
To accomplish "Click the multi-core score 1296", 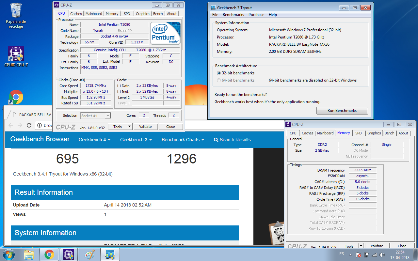I will [x=182, y=159].
